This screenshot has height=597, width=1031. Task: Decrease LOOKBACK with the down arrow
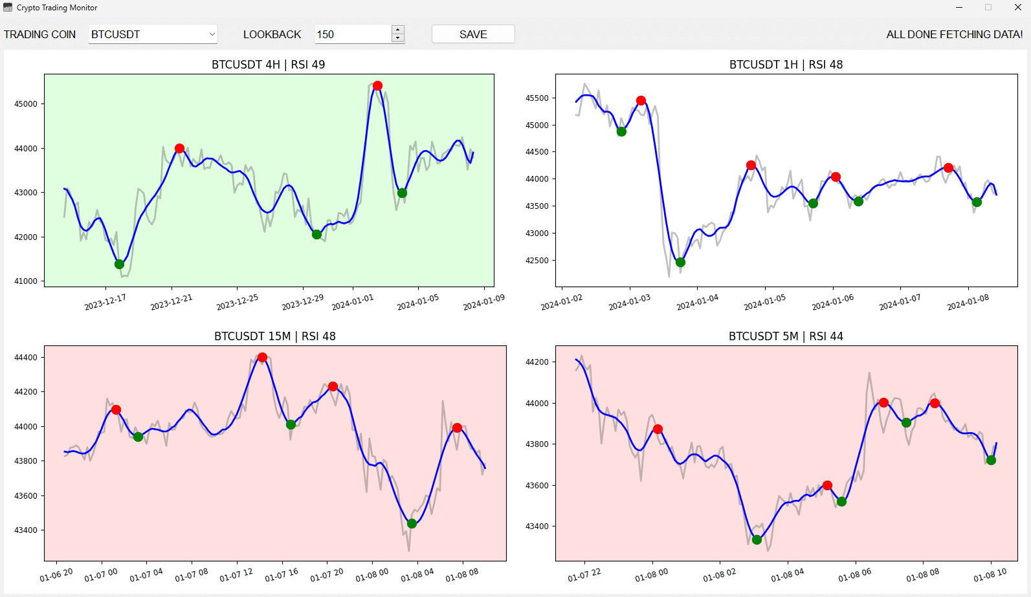[398, 38]
